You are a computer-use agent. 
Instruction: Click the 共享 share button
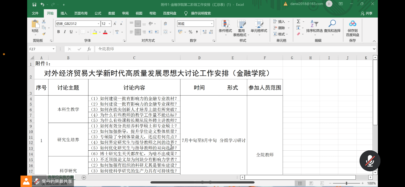click(366, 13)
